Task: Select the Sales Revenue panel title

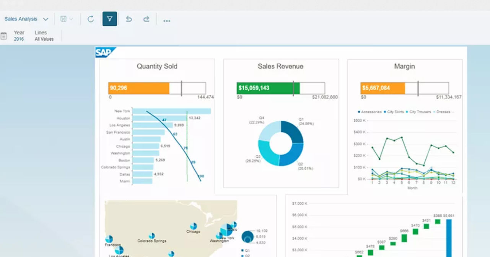Action: tap(280, 66)
